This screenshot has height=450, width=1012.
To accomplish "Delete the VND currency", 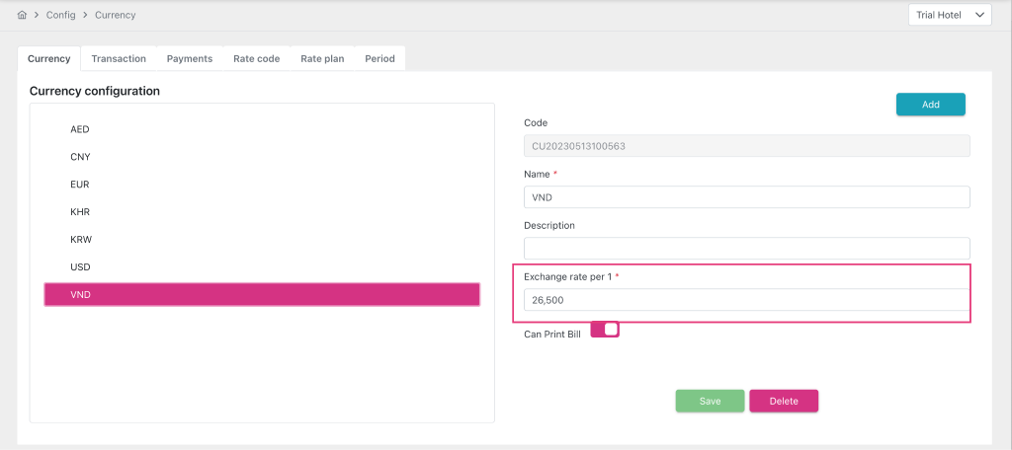I will coord(784,401).
